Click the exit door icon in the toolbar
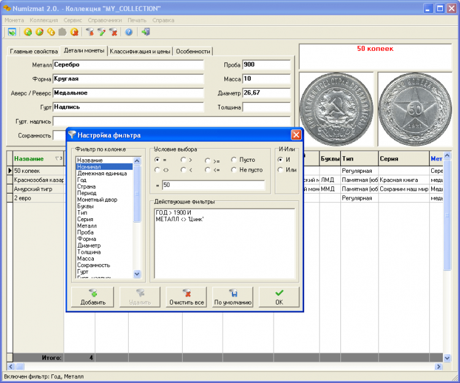The height and width of the screenshot is (383, 460). tap(145, 32)
